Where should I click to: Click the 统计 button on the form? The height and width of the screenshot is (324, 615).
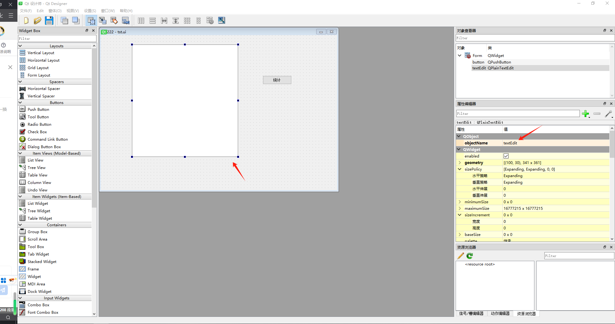277,80
